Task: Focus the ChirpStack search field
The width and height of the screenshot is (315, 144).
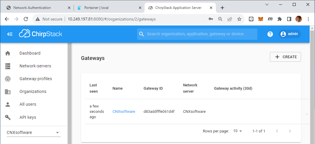Action: click(x=197, y=34)
